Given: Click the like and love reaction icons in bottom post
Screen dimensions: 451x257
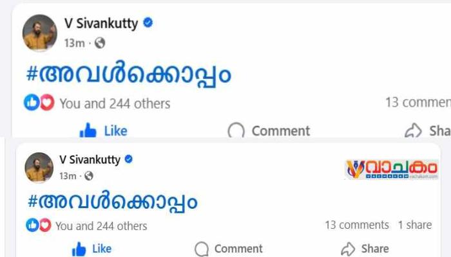Looking at the screenshot, I should coord(37,226).
